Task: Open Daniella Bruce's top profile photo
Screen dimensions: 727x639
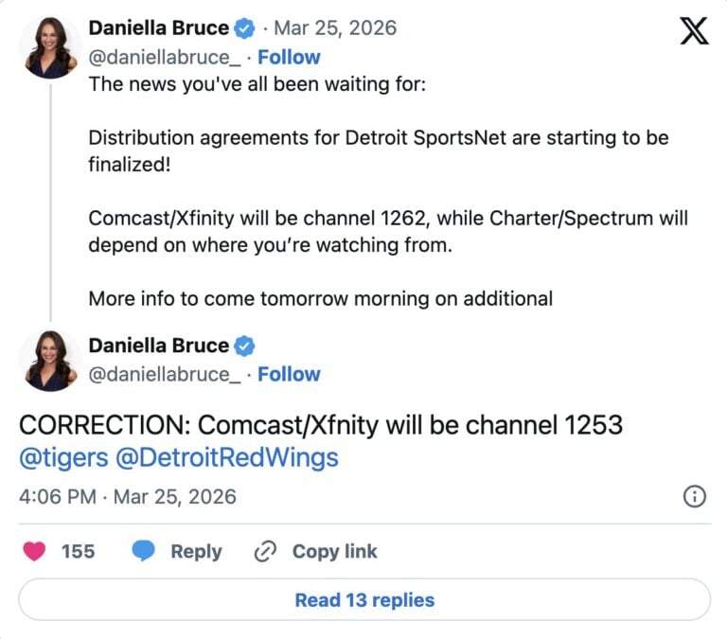Action: (x=49, y=45)
